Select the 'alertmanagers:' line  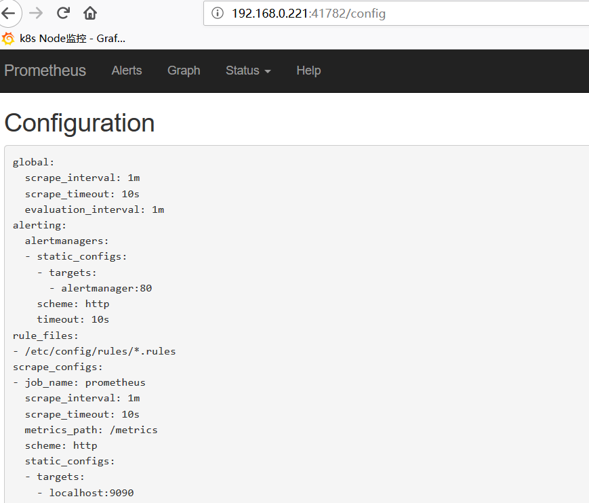[x=66, y=241]
